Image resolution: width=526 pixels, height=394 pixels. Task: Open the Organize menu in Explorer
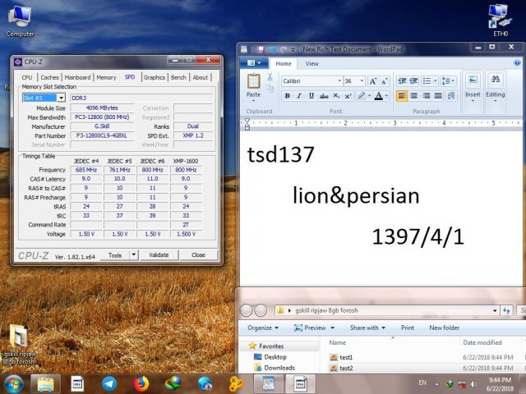point(263,328)
